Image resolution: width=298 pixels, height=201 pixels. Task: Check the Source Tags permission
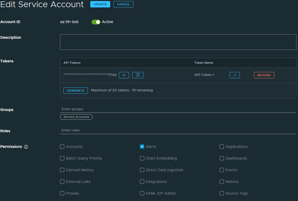222,193
